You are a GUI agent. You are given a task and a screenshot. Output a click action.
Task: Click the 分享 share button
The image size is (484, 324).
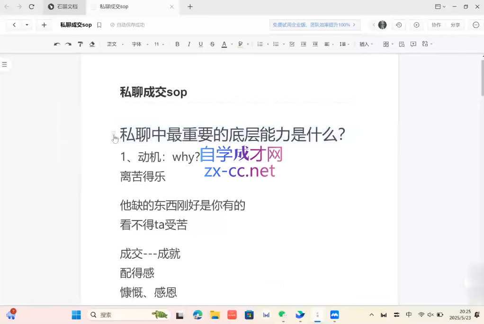[x=455, y=25]
